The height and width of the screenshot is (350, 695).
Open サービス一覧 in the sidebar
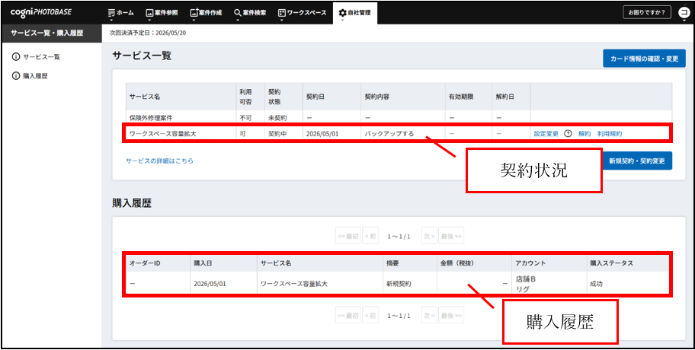pyautogui.click(x=41, y=57)
